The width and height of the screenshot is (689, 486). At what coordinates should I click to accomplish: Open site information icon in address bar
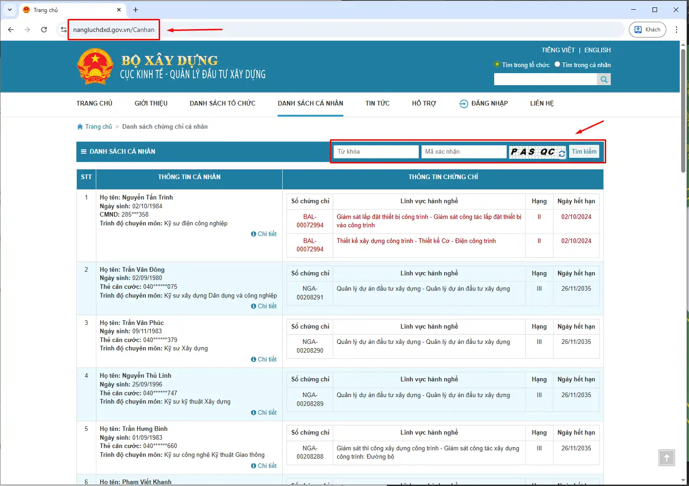coord(64,30)
